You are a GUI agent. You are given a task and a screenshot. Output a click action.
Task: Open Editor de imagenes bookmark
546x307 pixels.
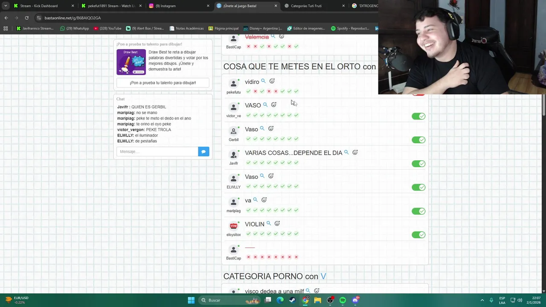point(306,29)
